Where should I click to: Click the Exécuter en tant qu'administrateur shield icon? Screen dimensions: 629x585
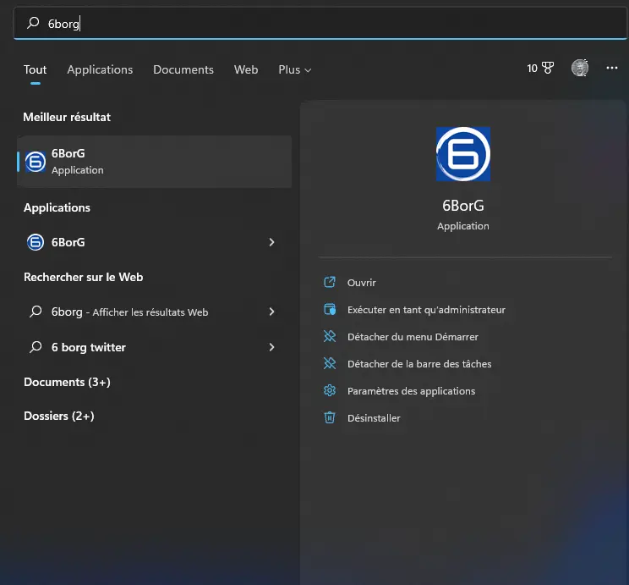tap(330, 310)
